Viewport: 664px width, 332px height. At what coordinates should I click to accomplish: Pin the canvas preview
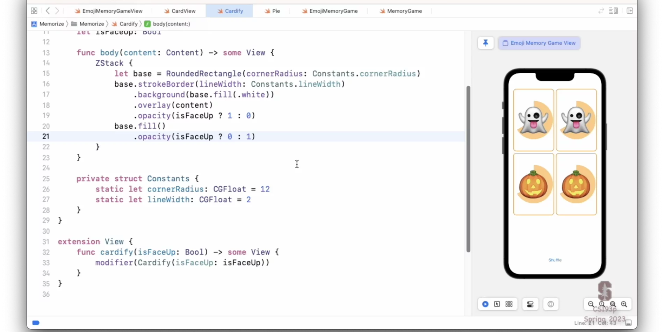[485, 43]
